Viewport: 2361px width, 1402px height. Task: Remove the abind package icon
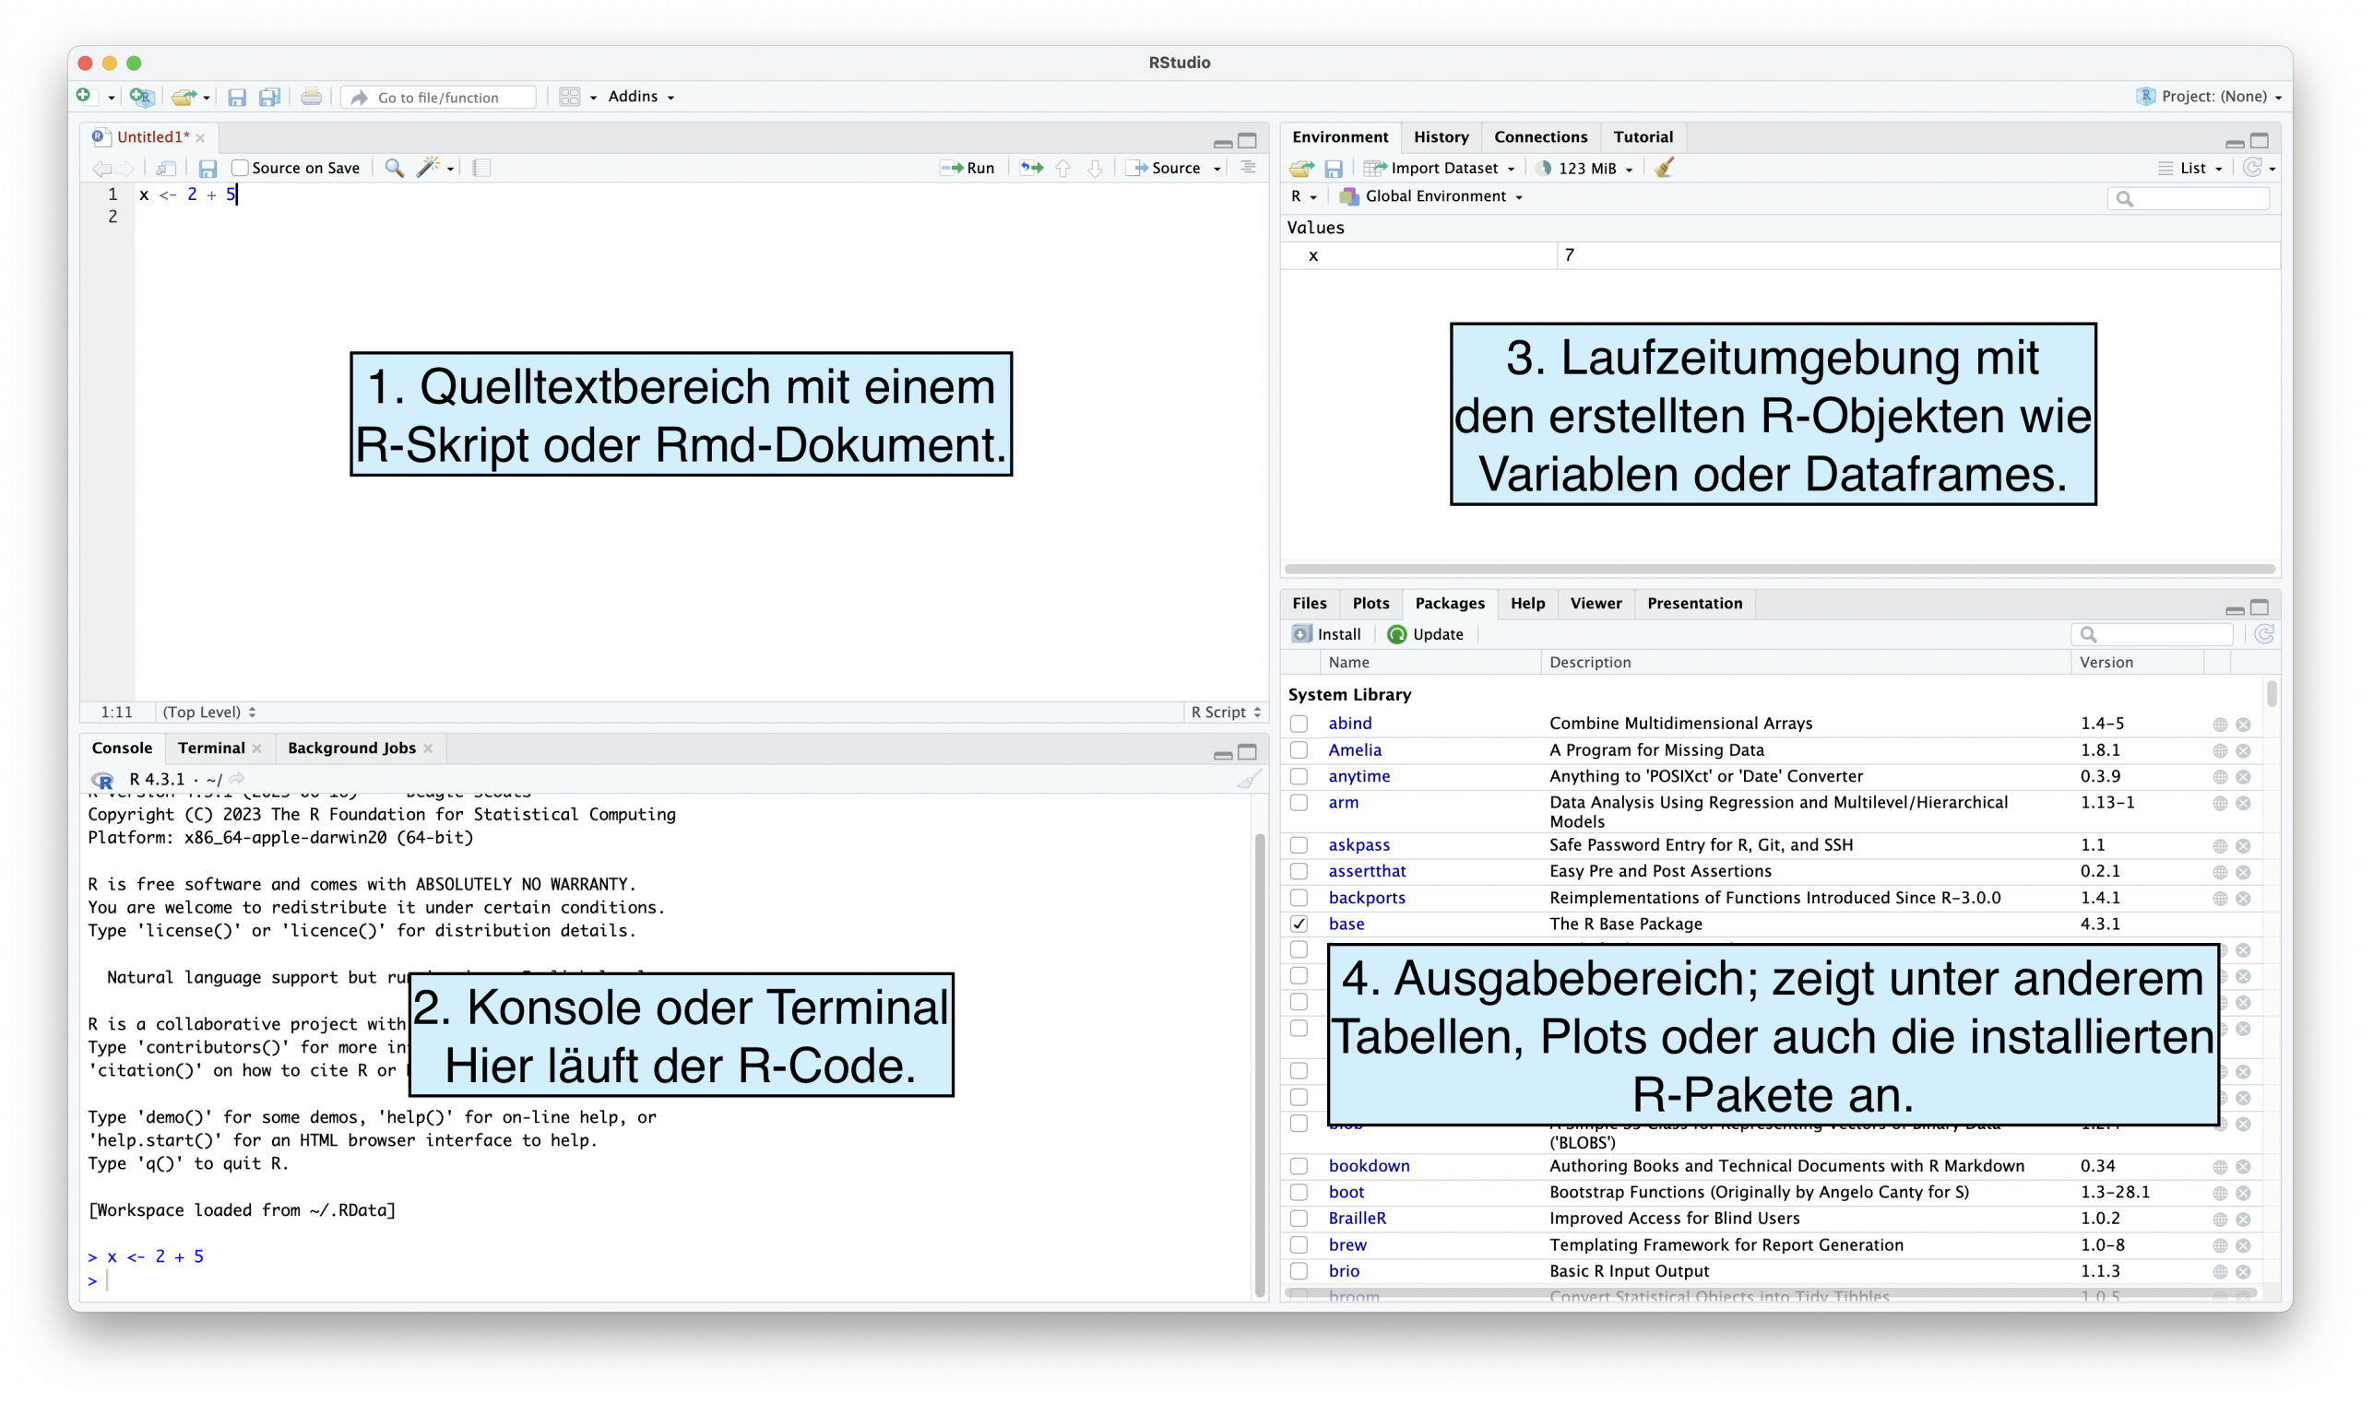[x=2243, y=724]
